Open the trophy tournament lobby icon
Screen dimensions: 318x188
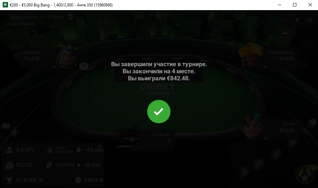(x=297, y=20)
